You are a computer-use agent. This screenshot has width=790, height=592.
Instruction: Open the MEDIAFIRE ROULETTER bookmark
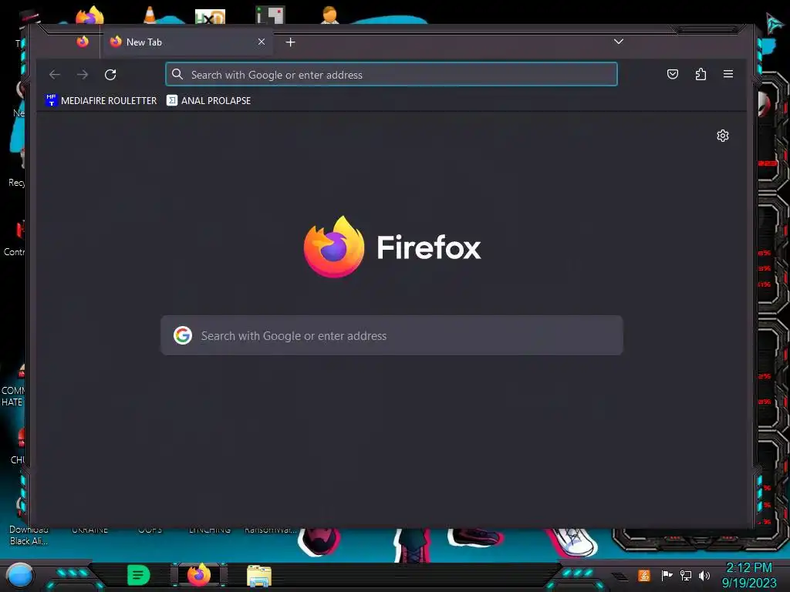(x=101, y=101)
